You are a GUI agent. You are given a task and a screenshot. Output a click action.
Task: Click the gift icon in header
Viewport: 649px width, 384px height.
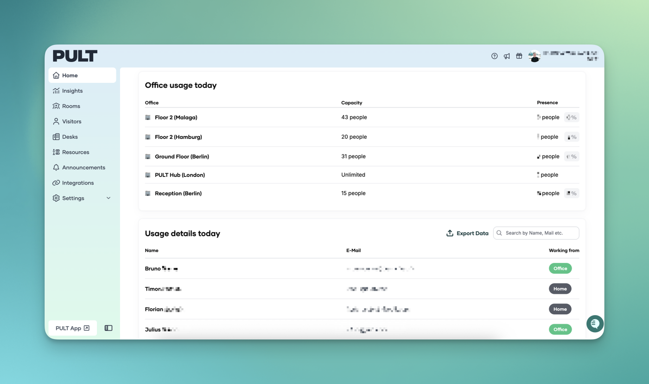[x=519, y=56]
